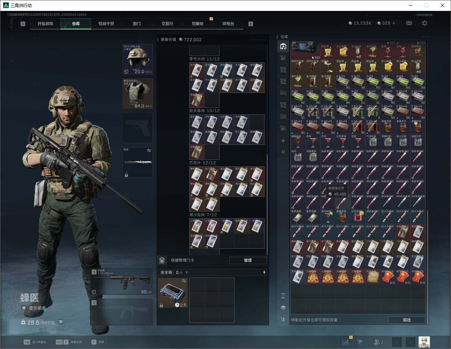The width and height of the screenshot is (451, 349).
Task: Select the empty pistol slot
Action: point(138,128)
